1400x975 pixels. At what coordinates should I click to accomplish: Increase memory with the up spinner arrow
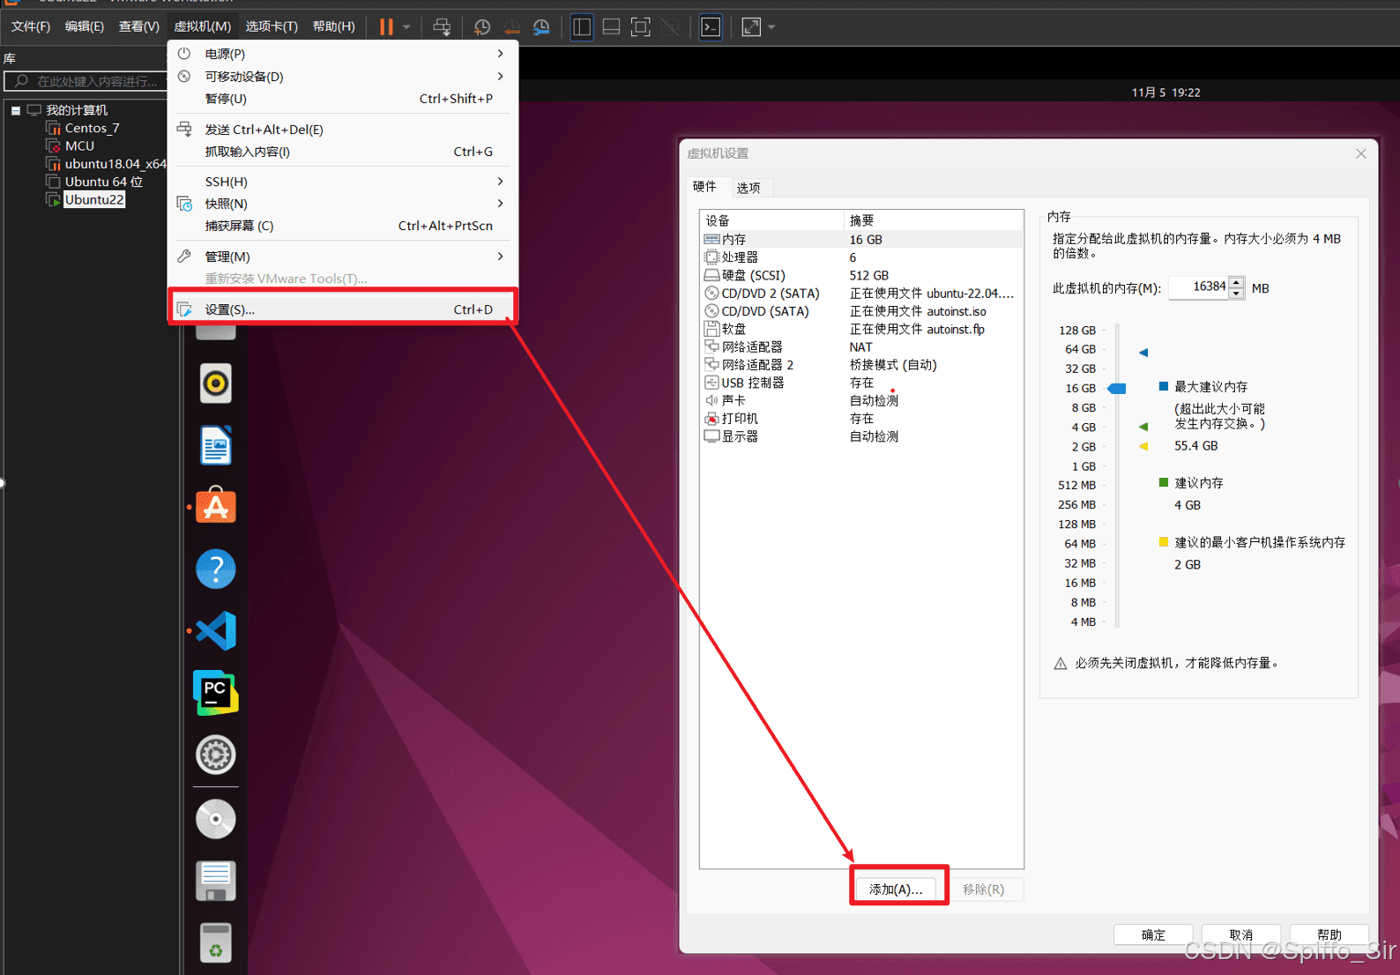[x=1237, y=282]
